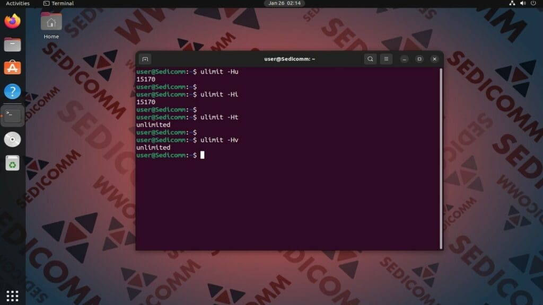The image size is (543, 305).
Task: Launch Firefox from the dock
Action: pyautogui.click(x=13, y=21)
